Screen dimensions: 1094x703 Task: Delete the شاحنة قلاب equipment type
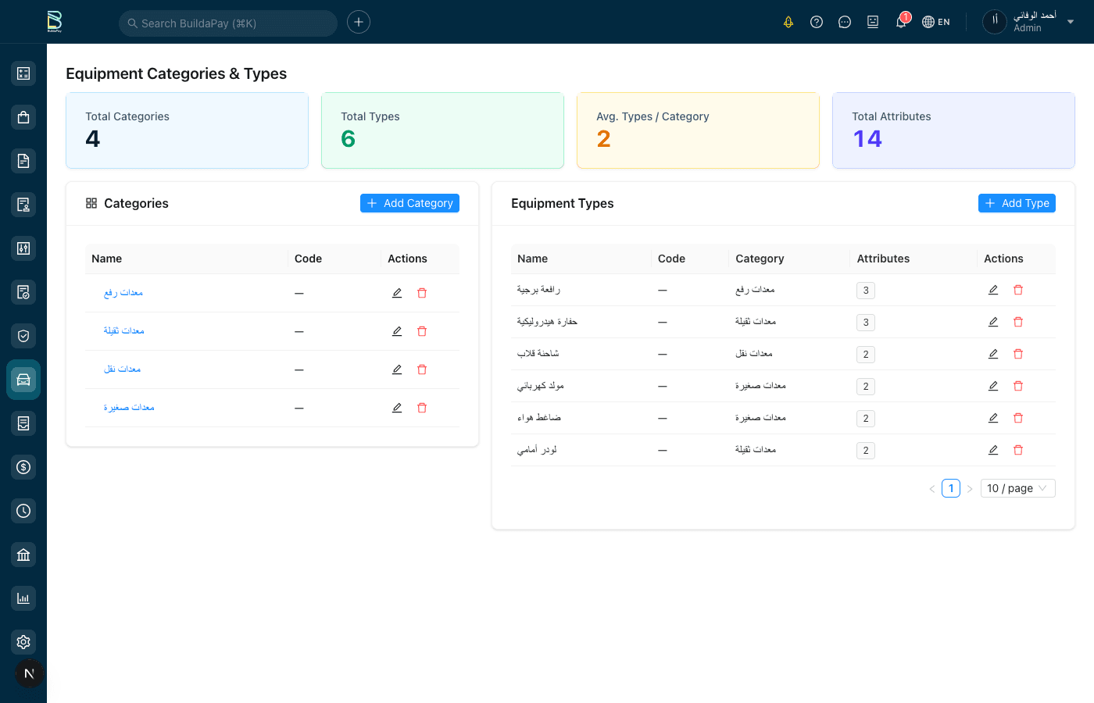(1018, 354)
